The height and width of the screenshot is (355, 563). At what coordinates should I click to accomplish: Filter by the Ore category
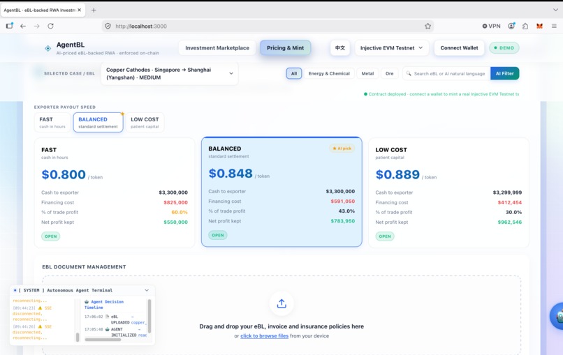pos(389,73)
